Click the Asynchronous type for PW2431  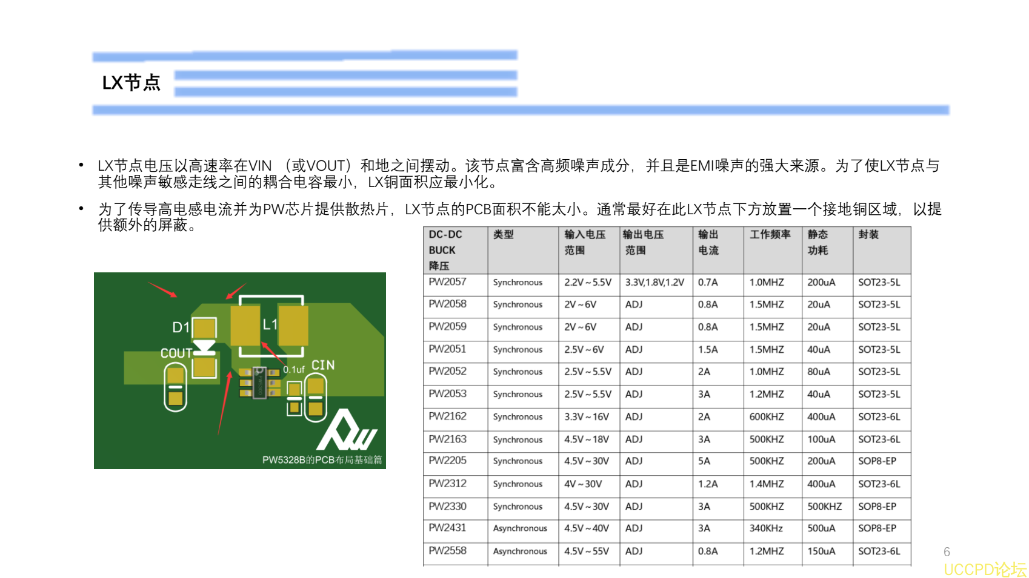click(520, 528)
